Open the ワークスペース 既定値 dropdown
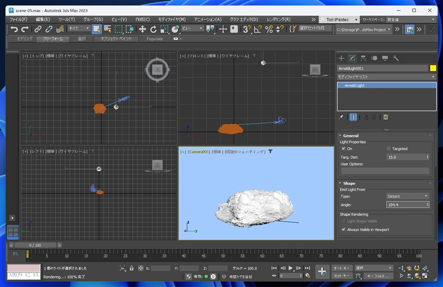This screenshot has width=443, height=287. tap(411, 19)
